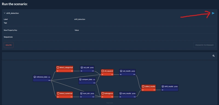Click the kolmogorov task square icon
Screen dimensions: 219x105
103,93
